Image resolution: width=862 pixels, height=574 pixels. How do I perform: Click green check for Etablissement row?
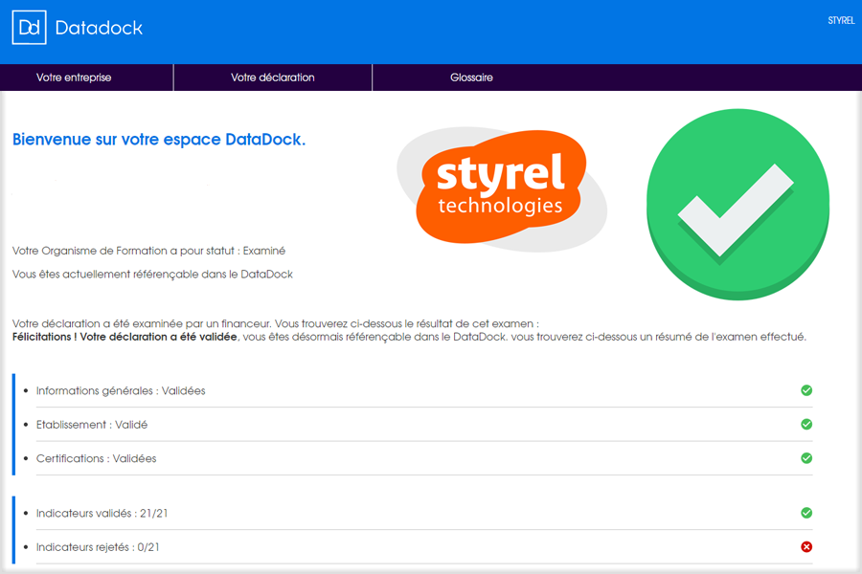[x=806, y=424]
